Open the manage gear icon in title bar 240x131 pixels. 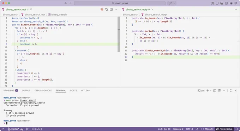tap(236, 3)
